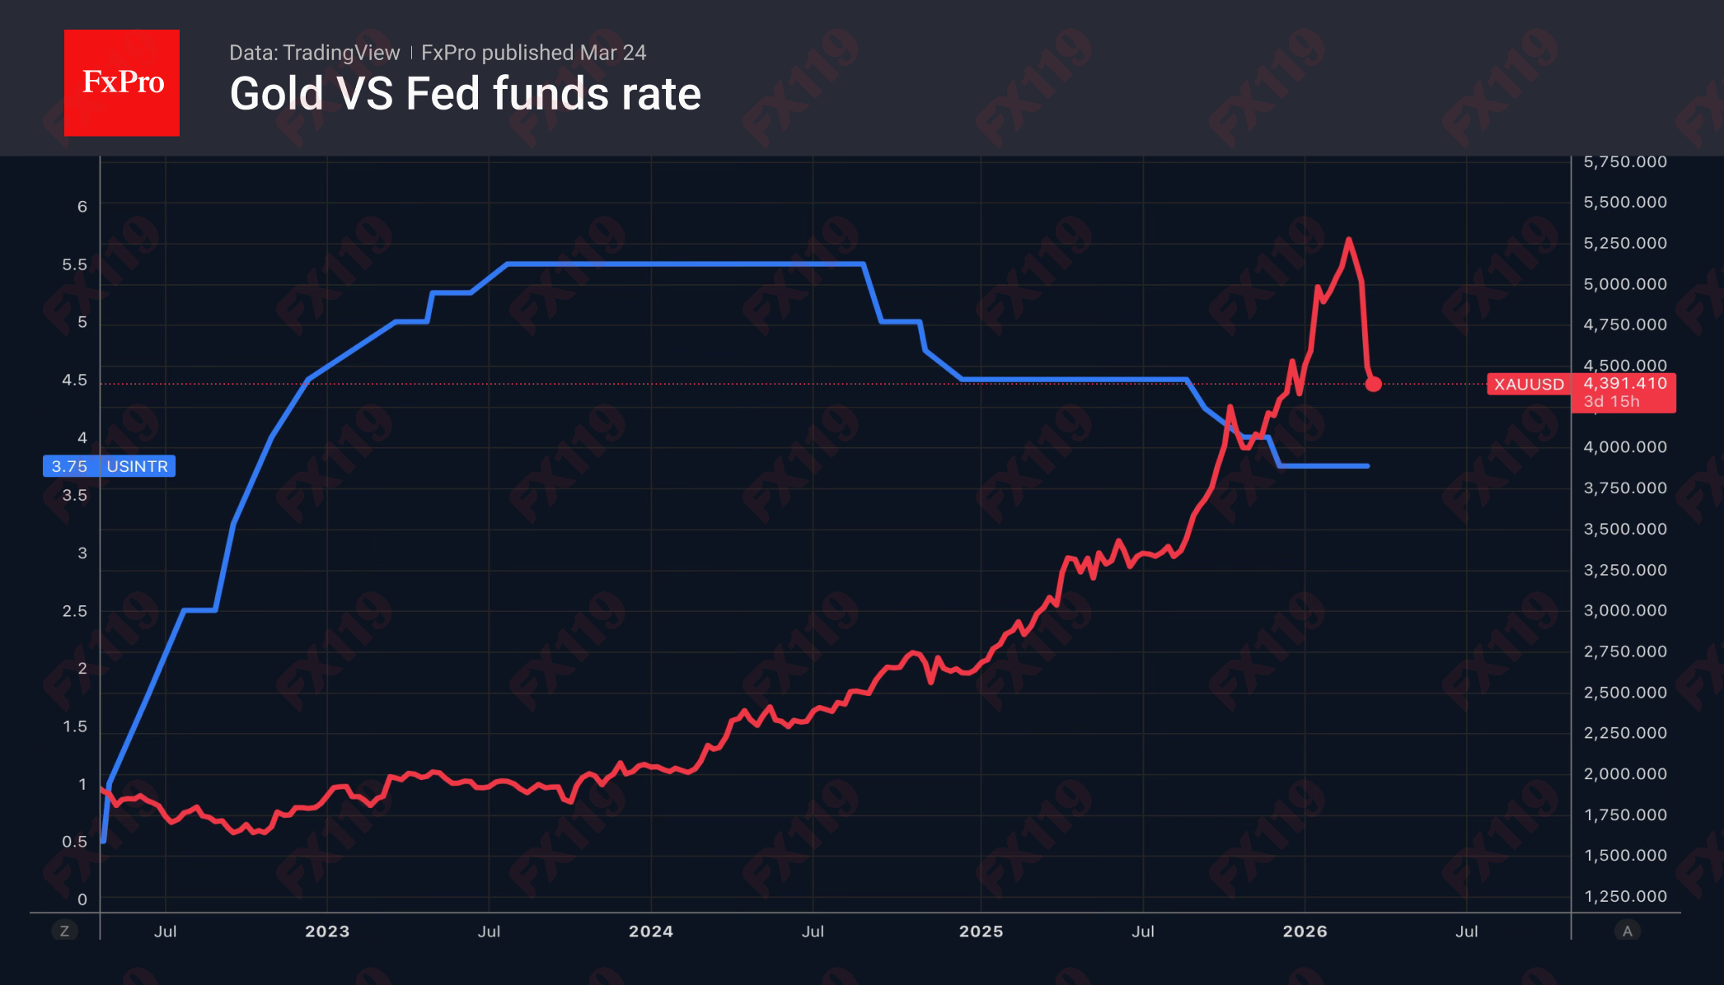Click the Gold VS Fed funds rate title

pyautogui.click(x=465, y=94)
